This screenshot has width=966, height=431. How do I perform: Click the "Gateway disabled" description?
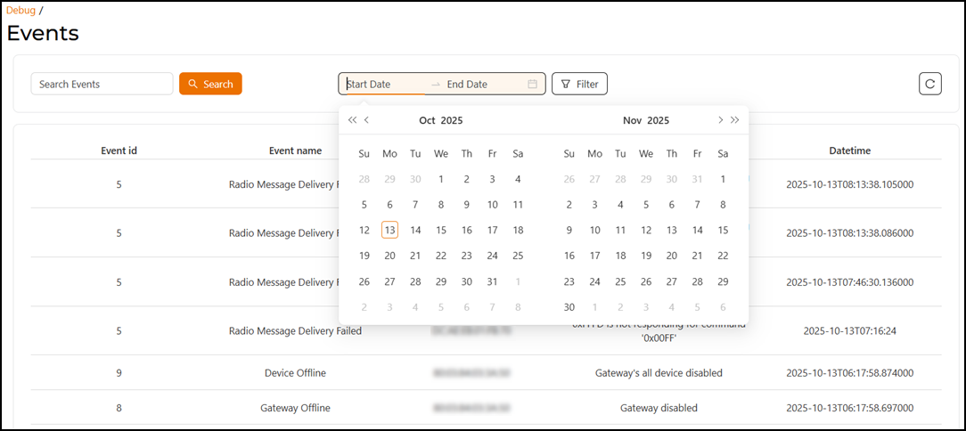(659, 408)
